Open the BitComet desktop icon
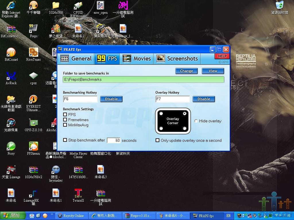This screenshot has height=220, width=294. click(11, 53)
